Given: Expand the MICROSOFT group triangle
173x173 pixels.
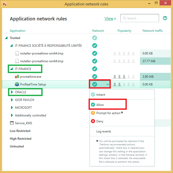Looking at the screenshot, I should click(12, 107).
